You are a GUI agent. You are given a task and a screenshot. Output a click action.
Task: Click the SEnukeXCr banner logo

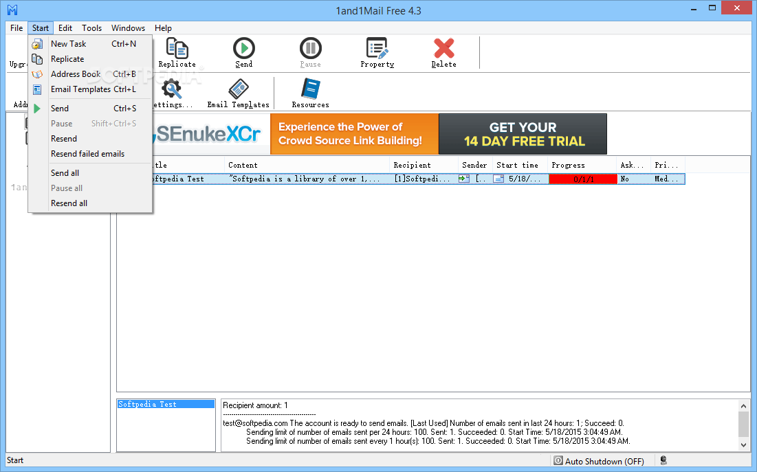pyautogui.click(x=208, y=134)
